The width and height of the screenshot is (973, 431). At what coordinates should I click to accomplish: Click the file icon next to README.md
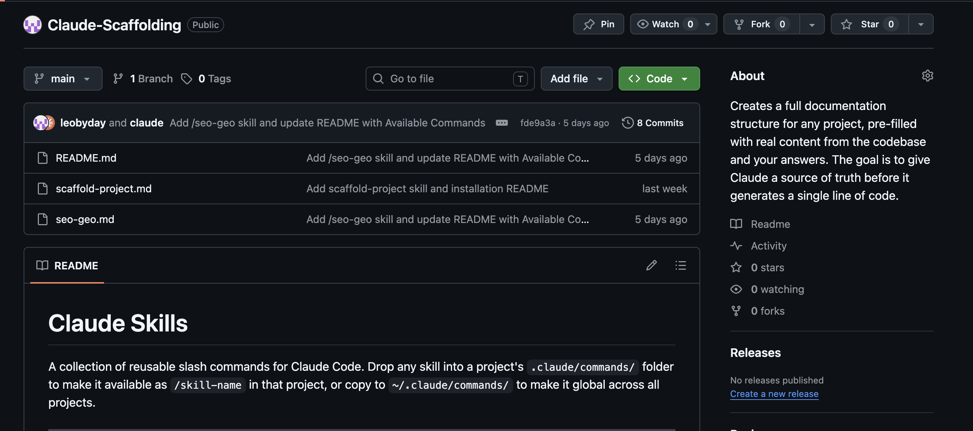[42, 158]
